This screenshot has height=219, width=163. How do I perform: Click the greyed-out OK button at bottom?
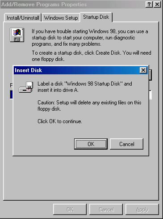pyautogui.click(x=70, y=210)
